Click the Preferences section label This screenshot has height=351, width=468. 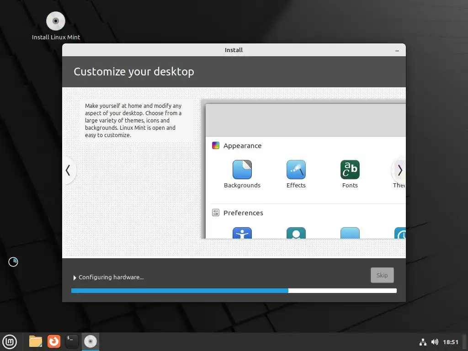tap(243, 213)
